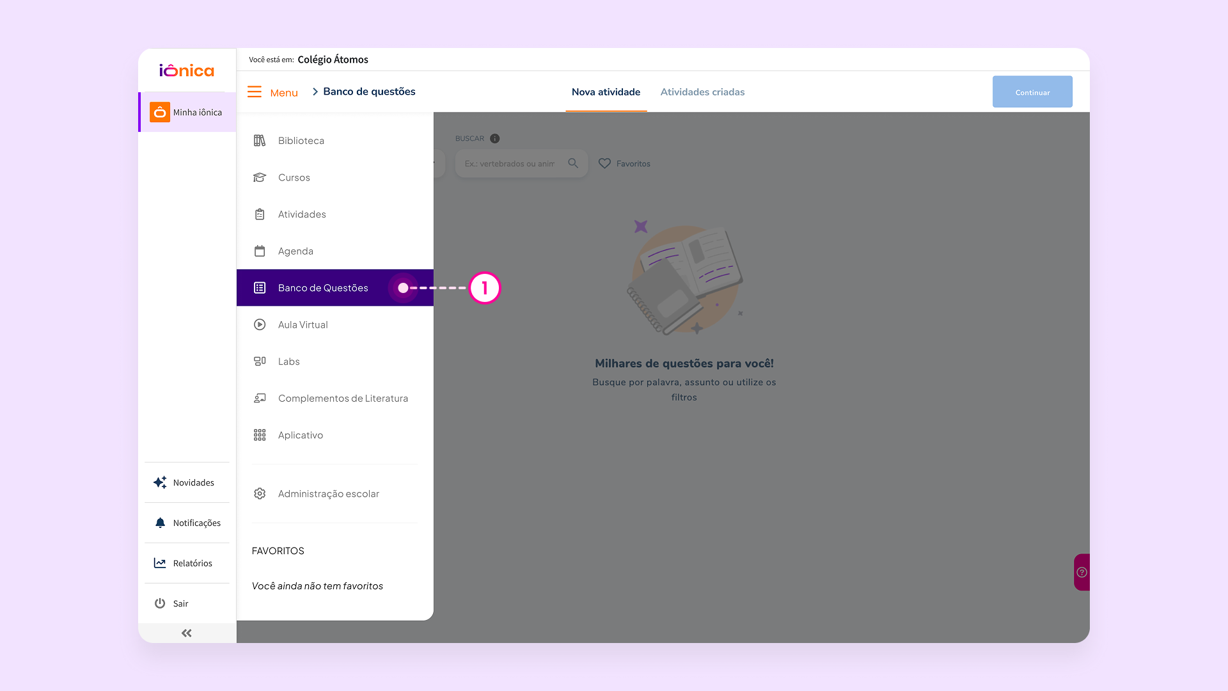Viewport: 1228px width, 691px height.
Task: Click the Menu label
Action: pos(284,93)
